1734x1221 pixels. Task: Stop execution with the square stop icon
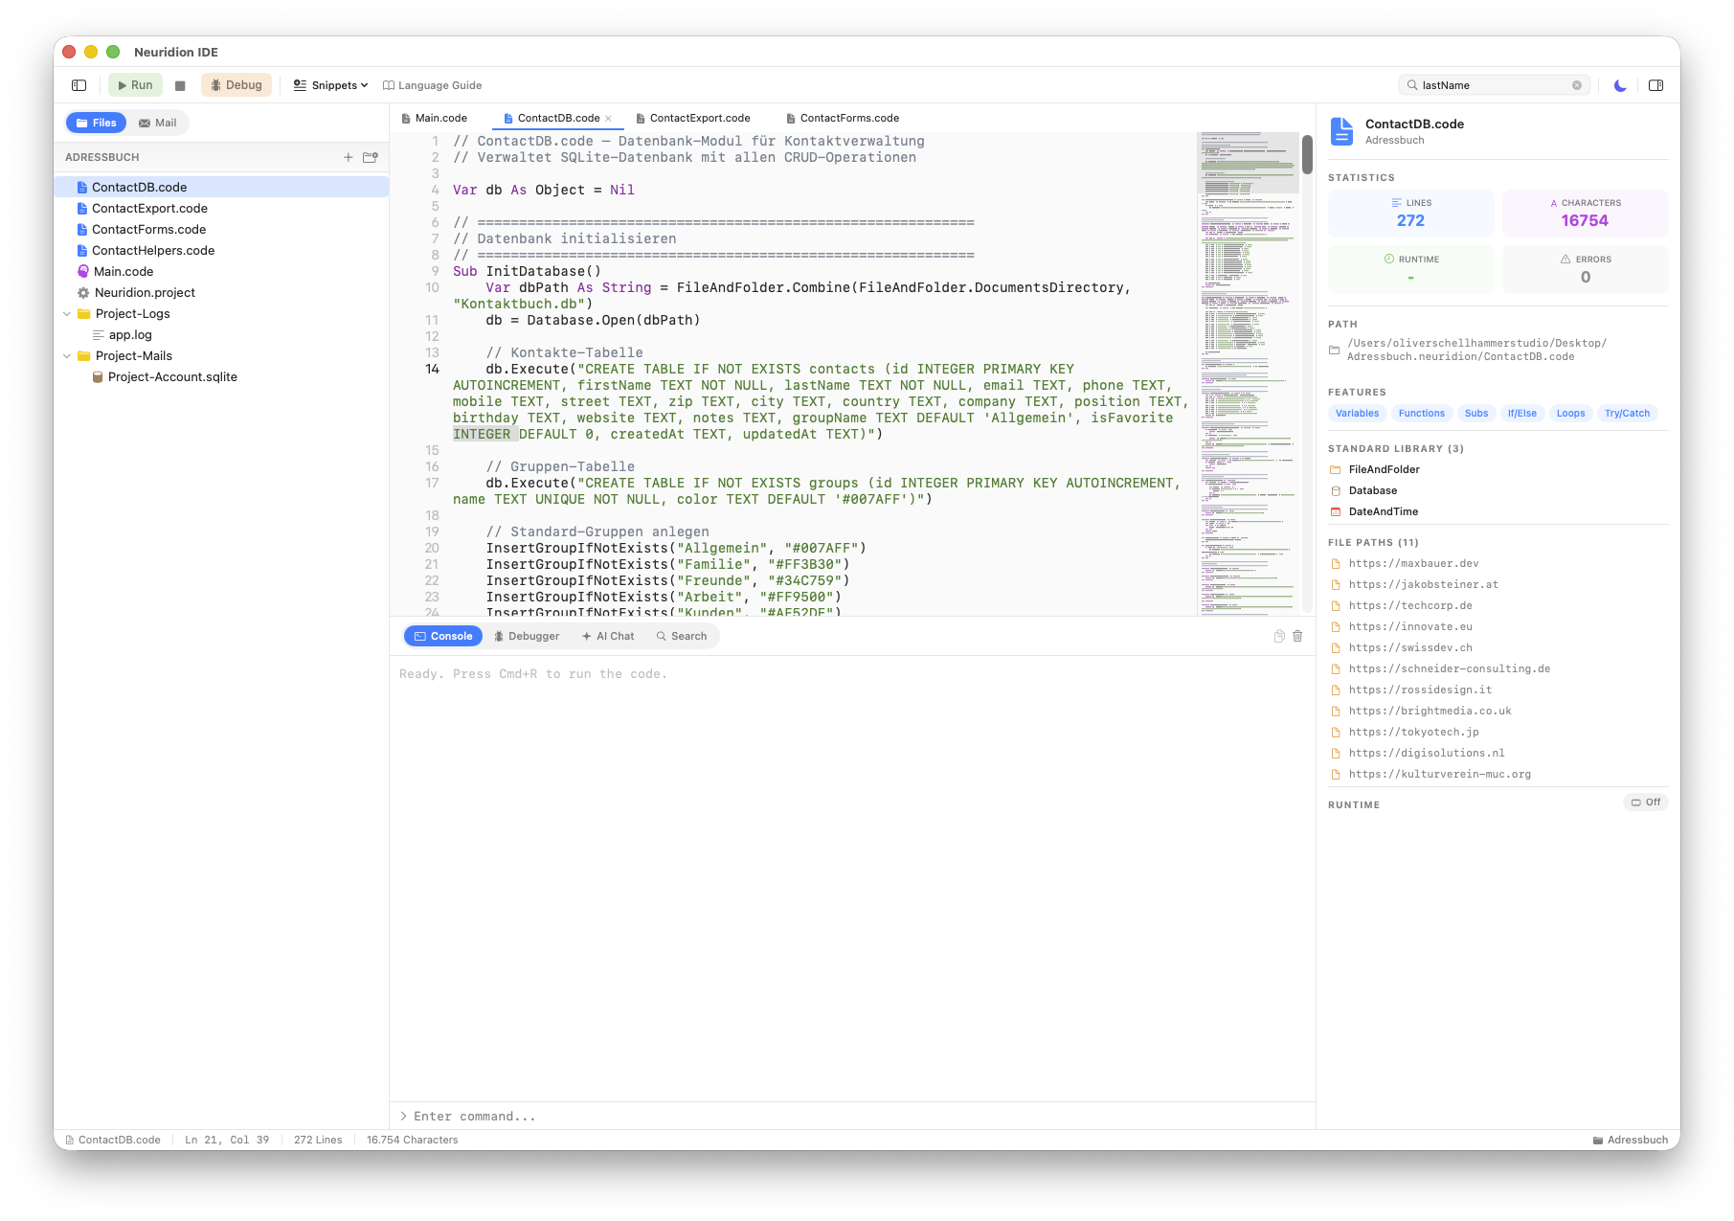click(x=180, y=84)
